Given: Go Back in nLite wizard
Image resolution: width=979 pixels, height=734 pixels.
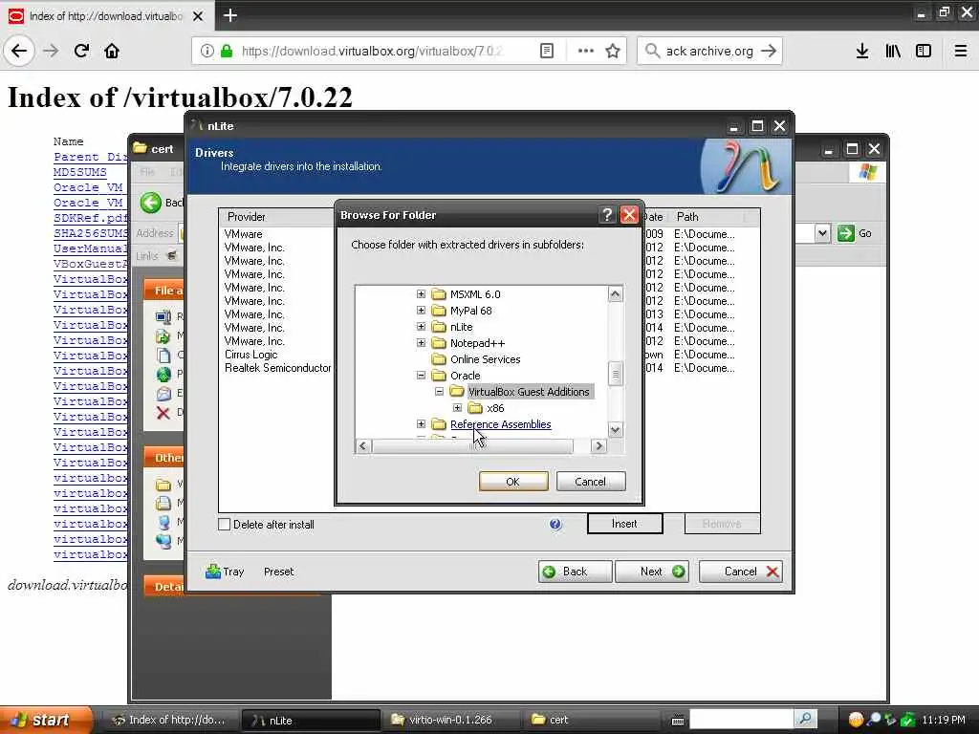Looking at the screenshot, I should tap(575, 572).
